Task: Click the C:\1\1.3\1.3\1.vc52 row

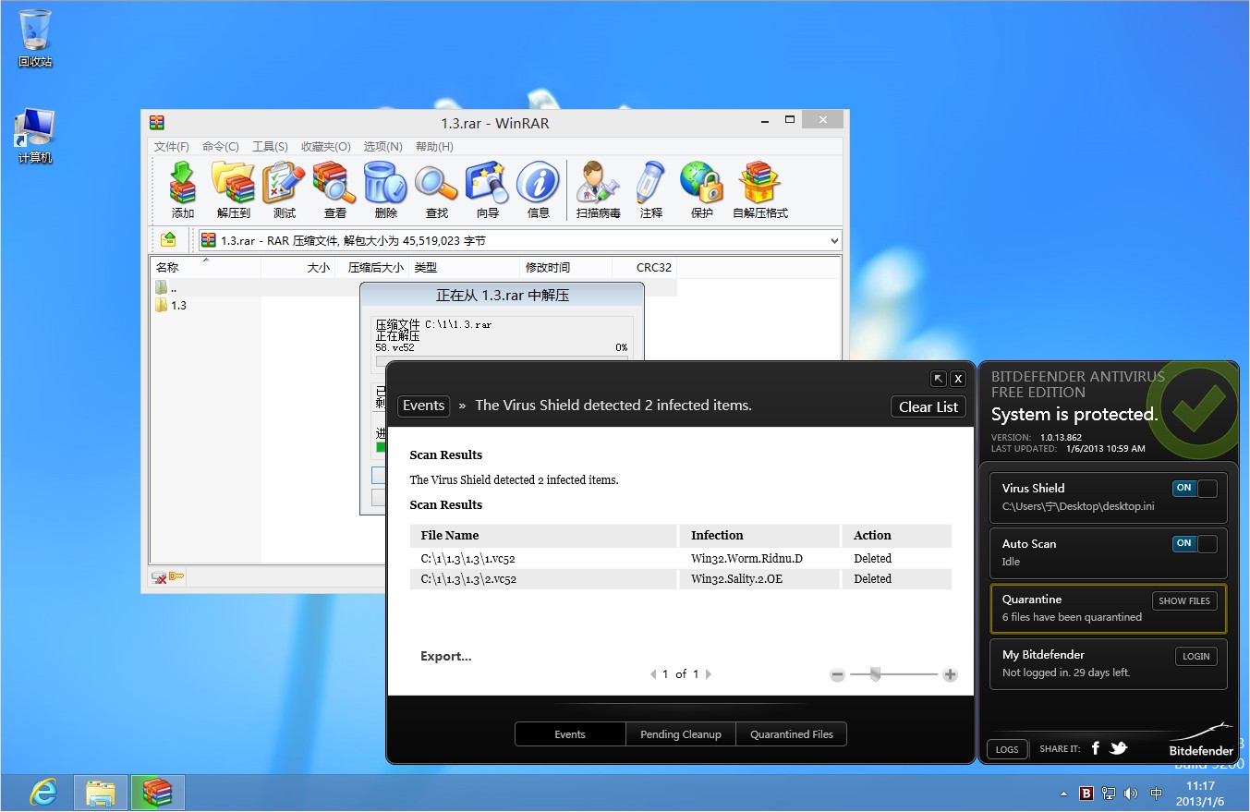Action: [x=681, y=558]
